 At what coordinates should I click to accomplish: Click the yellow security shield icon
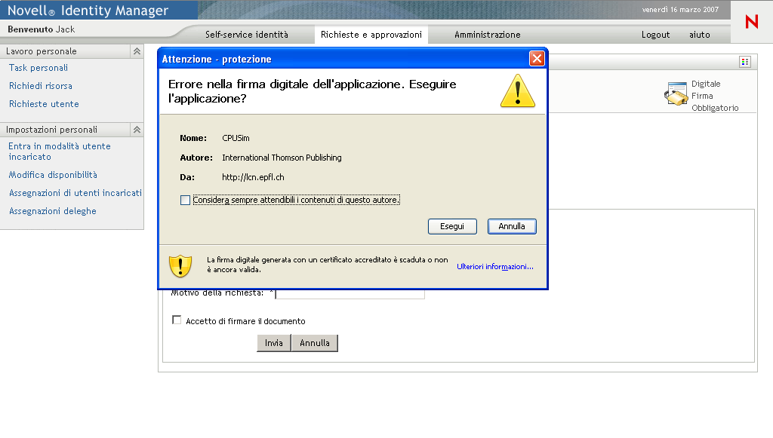pyautogui.click(x=180, y=266)
